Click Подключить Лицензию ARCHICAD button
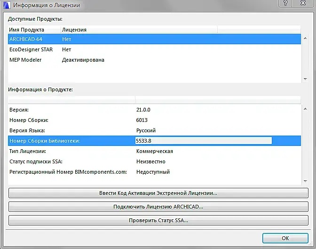 pos(158,207)
